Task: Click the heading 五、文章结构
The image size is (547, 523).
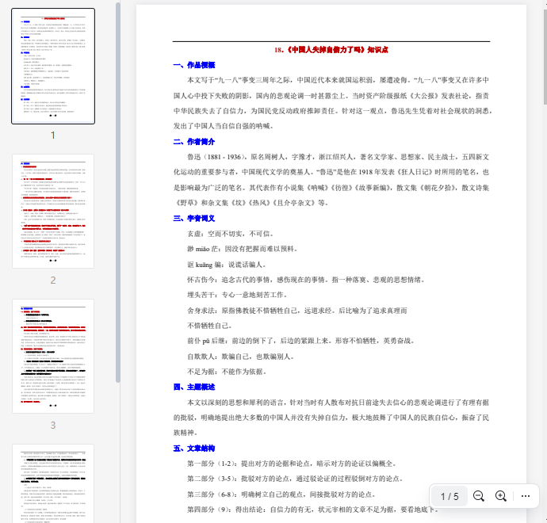Action: 193,448
